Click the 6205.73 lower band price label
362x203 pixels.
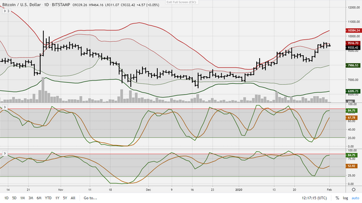(x=353, y=91)
